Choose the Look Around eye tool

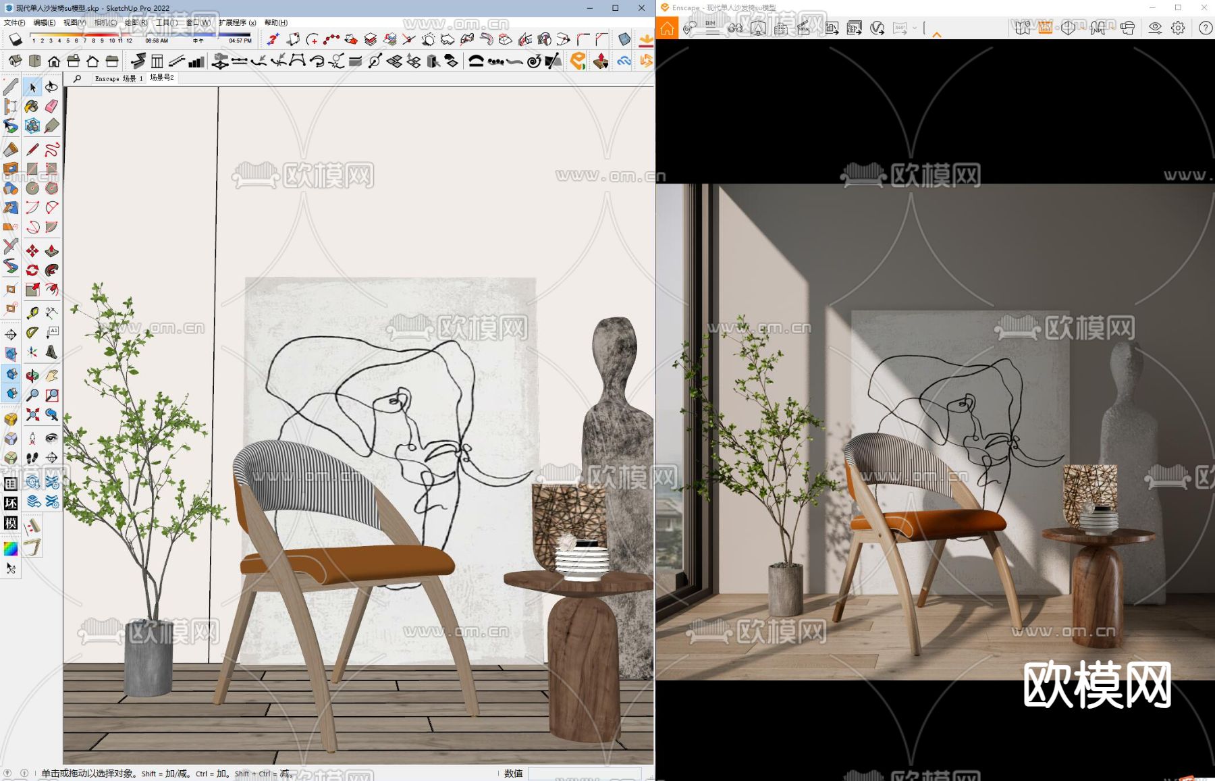pos(51,438)
